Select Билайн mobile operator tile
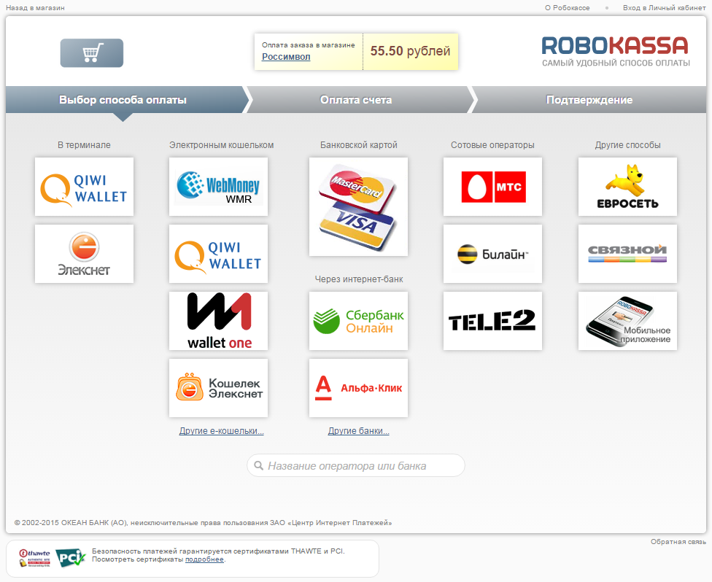712x582 pixels. [492, 254]
